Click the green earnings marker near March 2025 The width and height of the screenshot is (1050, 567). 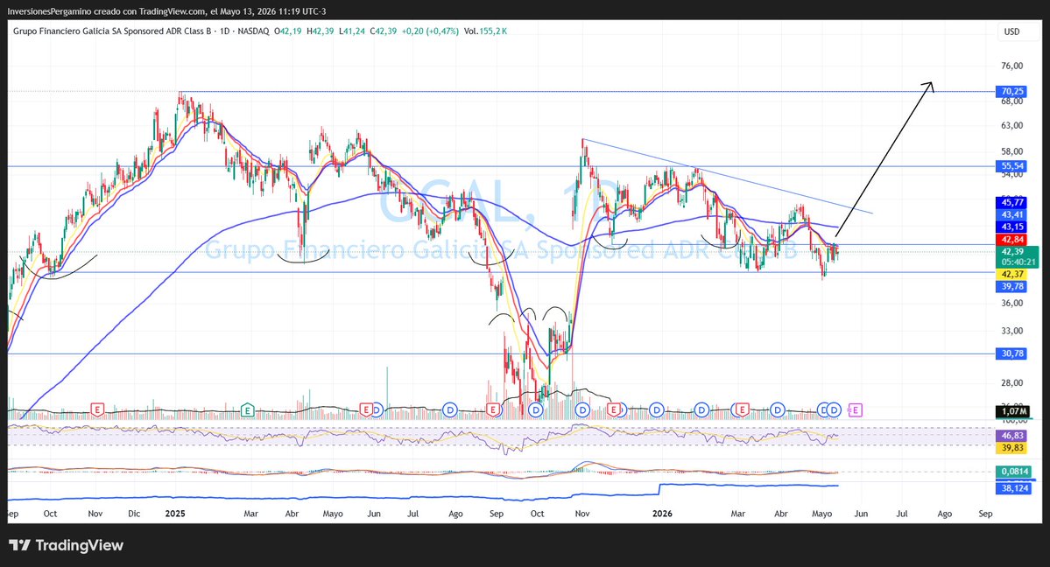[248, 409]
